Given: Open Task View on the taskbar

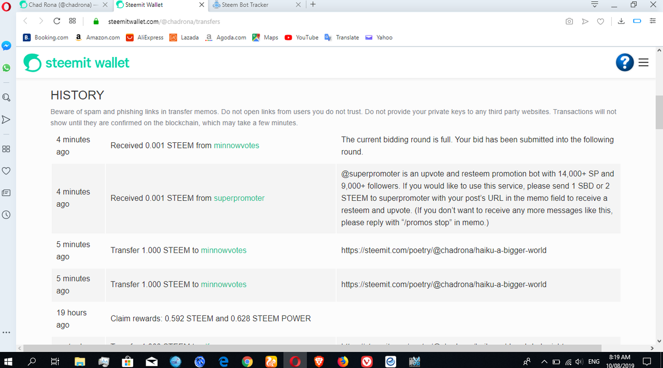Looking at the screenshot, I should click(x=55, y=361).
